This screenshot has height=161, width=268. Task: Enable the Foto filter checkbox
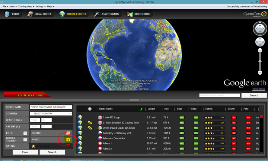pyautogui.click(x=25, y=133)
